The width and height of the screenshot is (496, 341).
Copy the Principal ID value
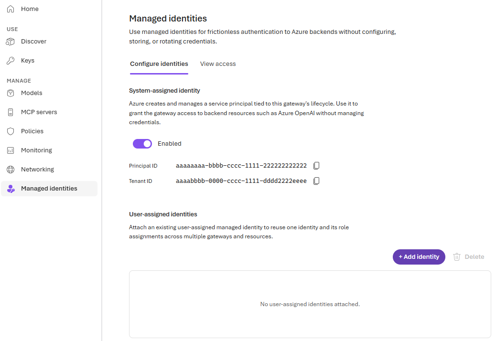[x=316, y=166]
